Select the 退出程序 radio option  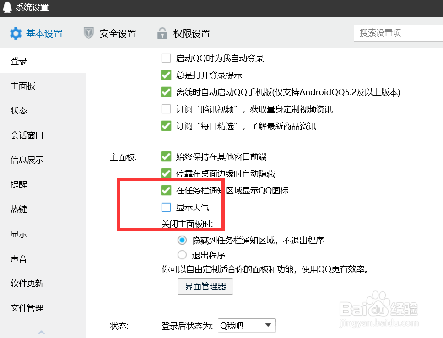182,255
